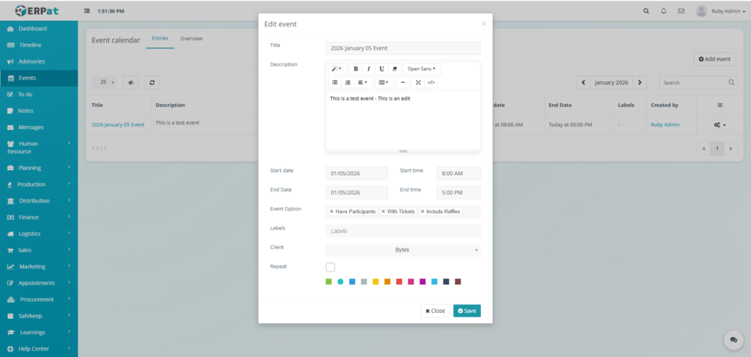
Task: Select the teal circular color swatch
Action: (x=340, y=281)
